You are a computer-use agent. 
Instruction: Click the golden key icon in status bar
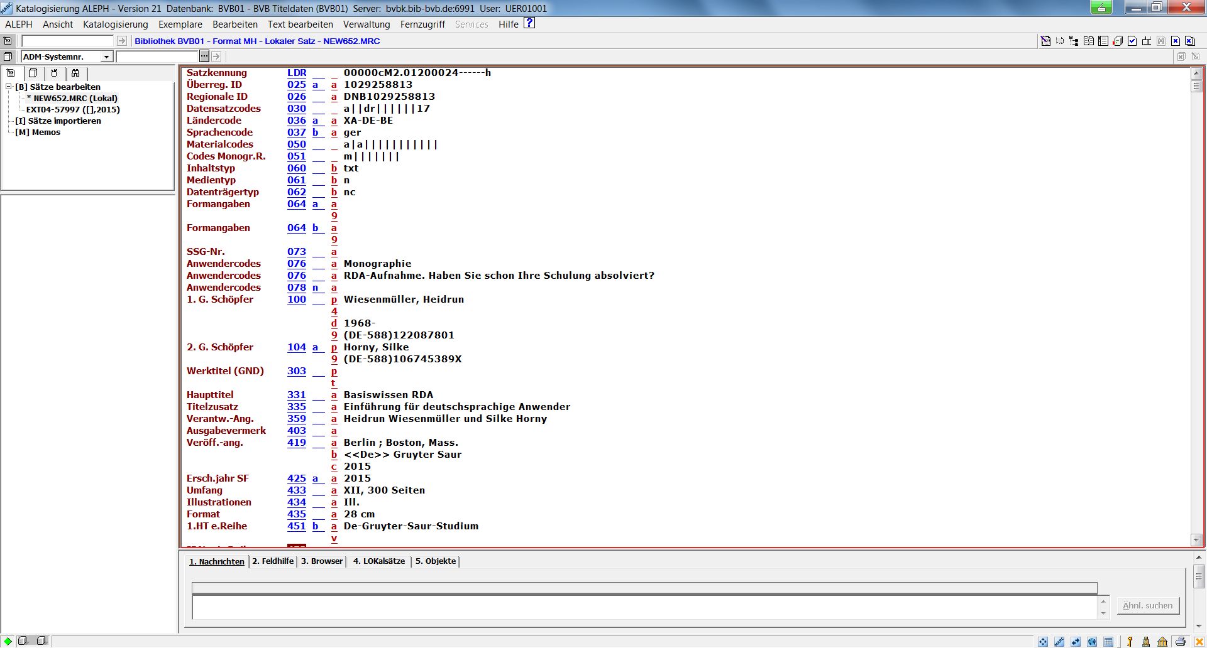point(1130,642)
